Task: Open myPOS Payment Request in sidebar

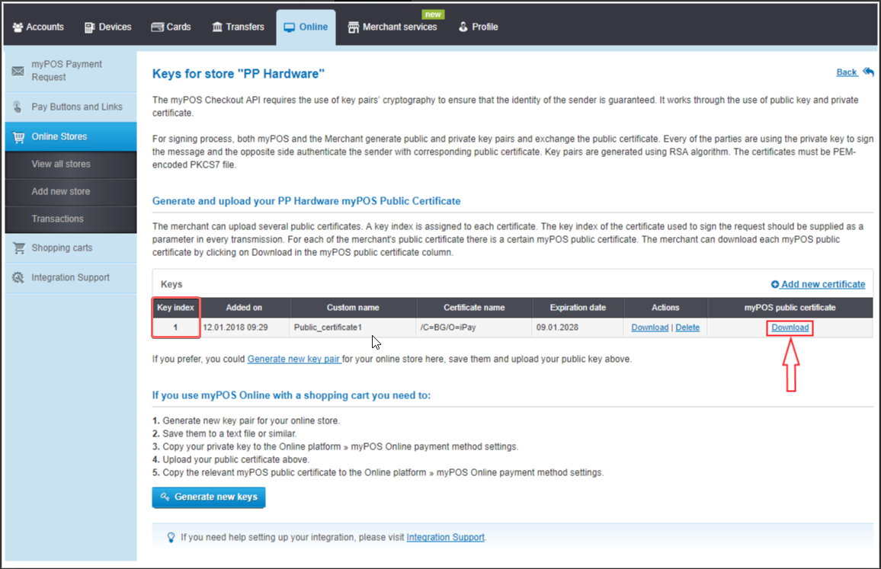Action: coord(71,71)
